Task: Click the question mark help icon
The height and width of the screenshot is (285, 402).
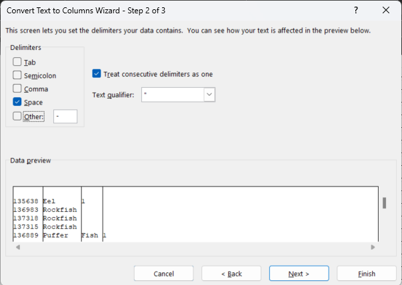Action: point(356,10)
